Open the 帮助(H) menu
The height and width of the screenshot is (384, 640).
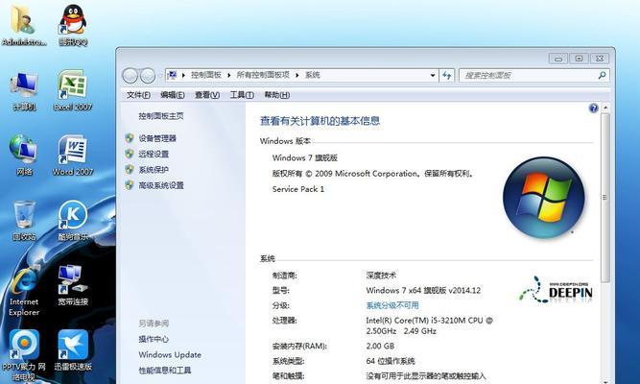click(277, 95)
